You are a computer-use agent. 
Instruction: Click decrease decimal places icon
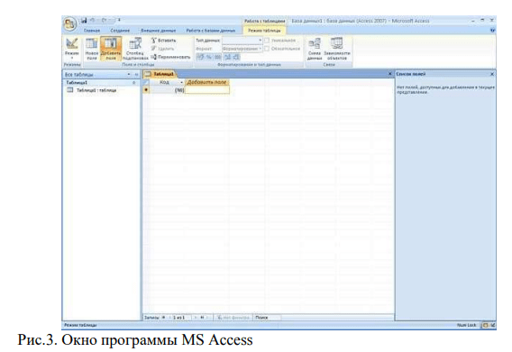coord(236,57)
